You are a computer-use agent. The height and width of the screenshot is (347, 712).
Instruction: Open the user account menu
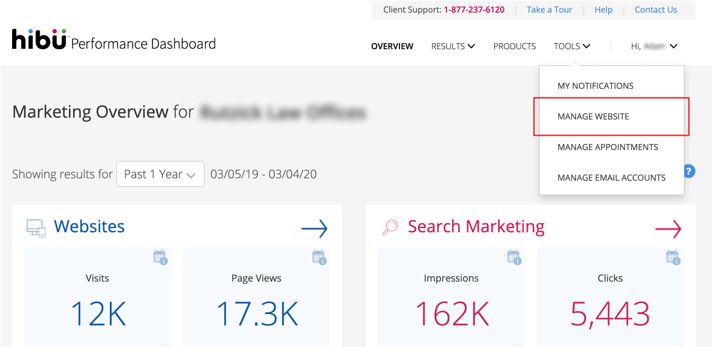[x=654, y=46]
